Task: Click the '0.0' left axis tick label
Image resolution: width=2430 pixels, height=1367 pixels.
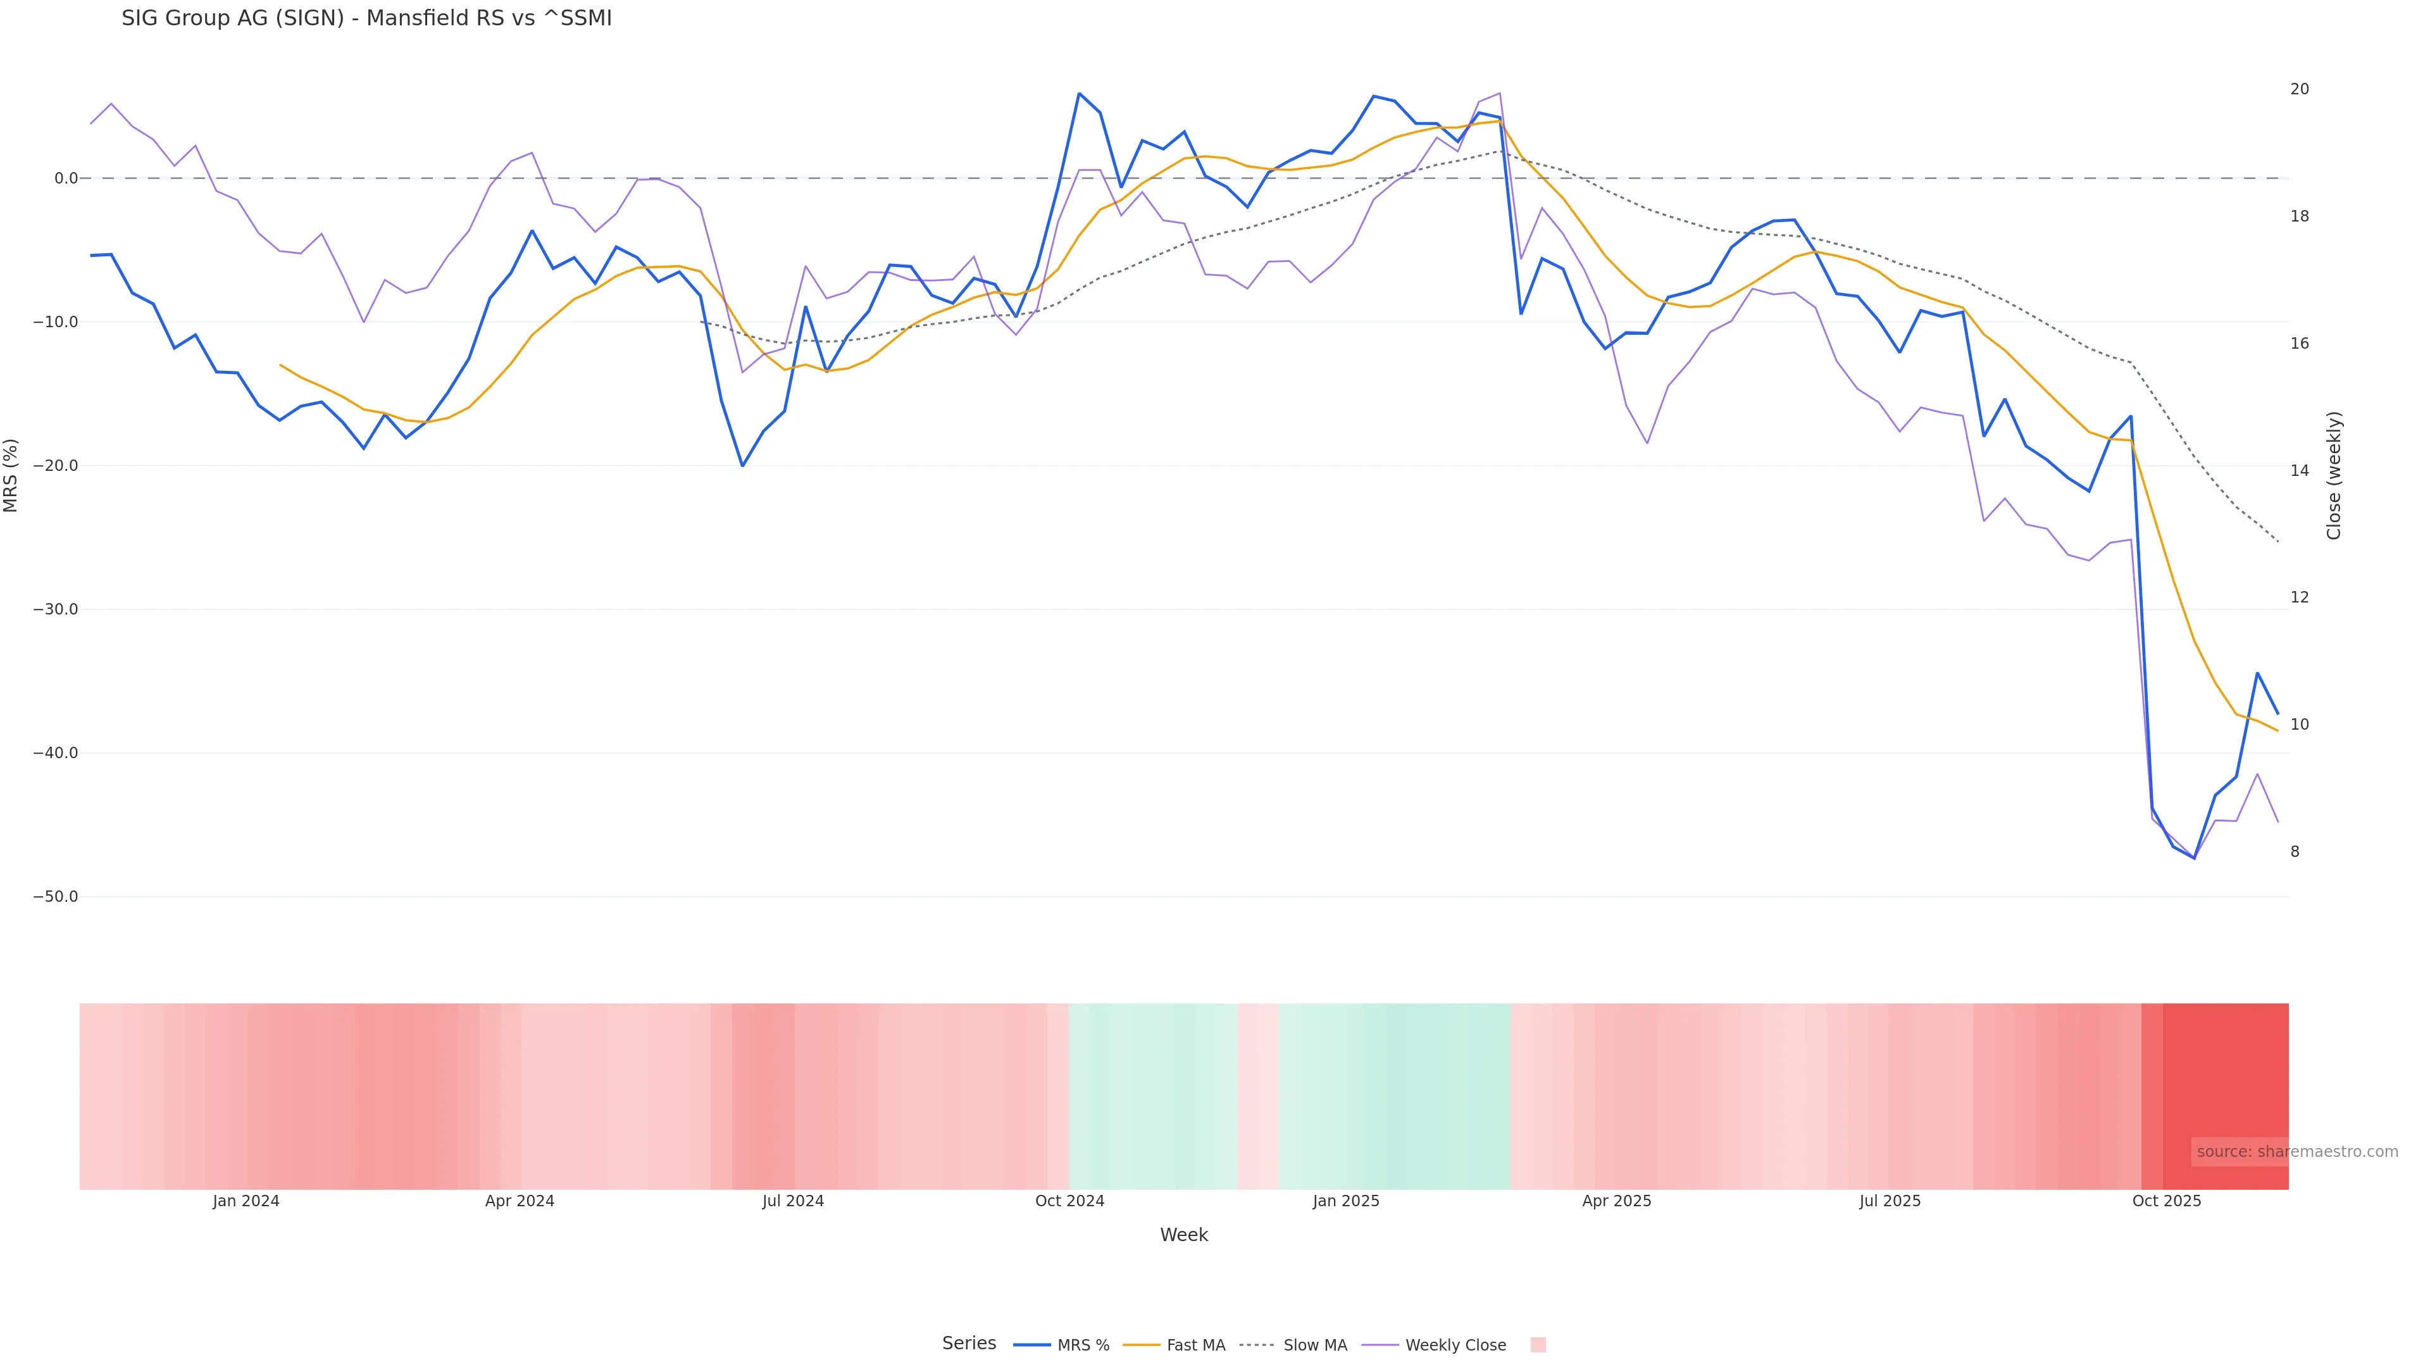Action: click(x=66, y=178)
